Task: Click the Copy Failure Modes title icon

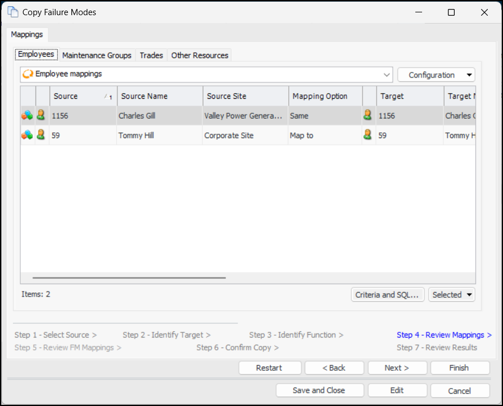Action: tap(12, 12)
